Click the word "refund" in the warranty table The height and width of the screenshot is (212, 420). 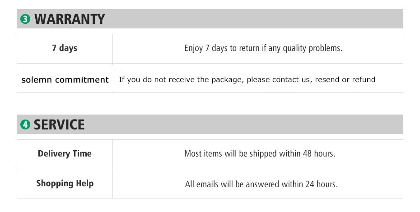click(364, 80)
